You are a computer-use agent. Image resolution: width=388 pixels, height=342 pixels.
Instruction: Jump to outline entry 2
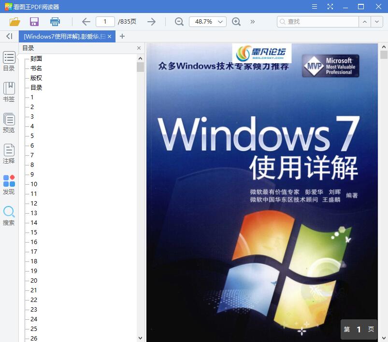pyautogui.click(x=32, y=107)
